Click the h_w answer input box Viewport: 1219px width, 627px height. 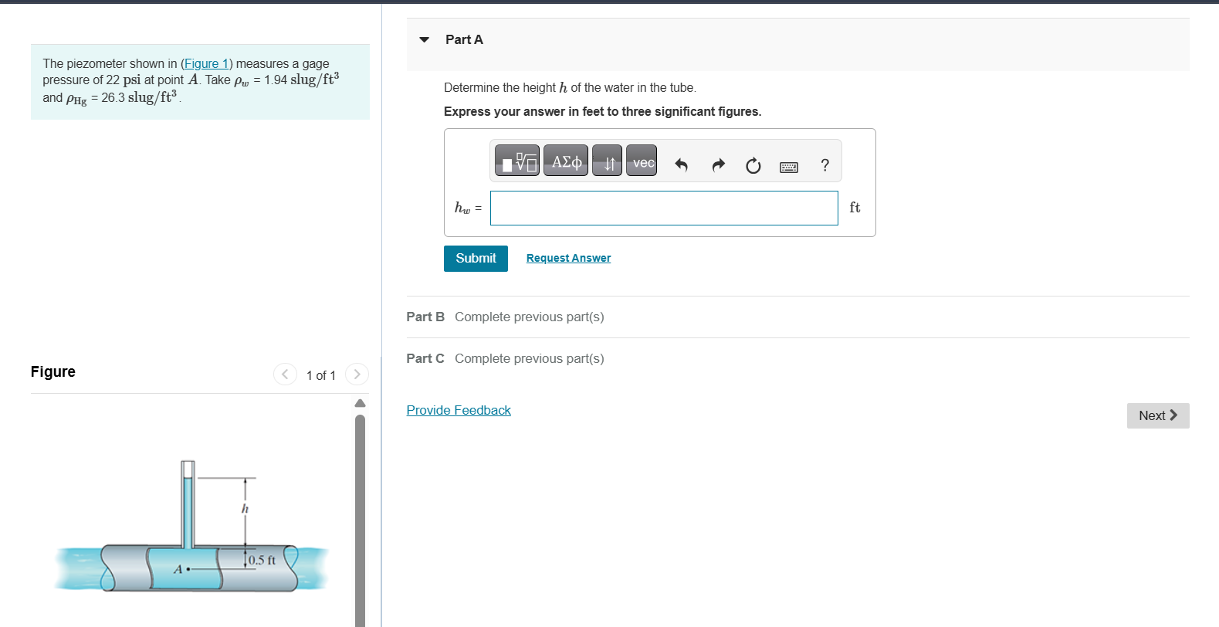[x=664, y=208]
